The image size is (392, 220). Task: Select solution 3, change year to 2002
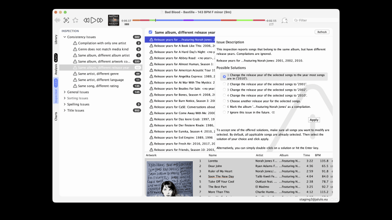(224, 90)
